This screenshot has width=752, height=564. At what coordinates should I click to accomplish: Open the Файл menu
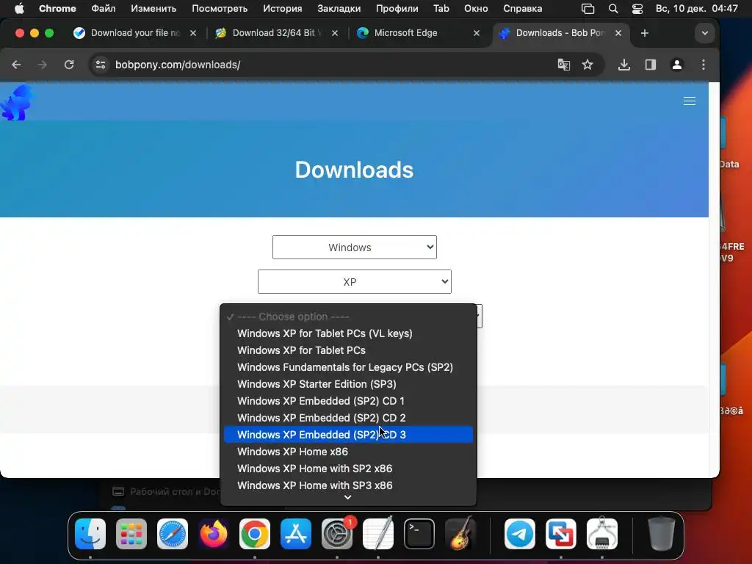pyautogui.click(x=103, y=9)
